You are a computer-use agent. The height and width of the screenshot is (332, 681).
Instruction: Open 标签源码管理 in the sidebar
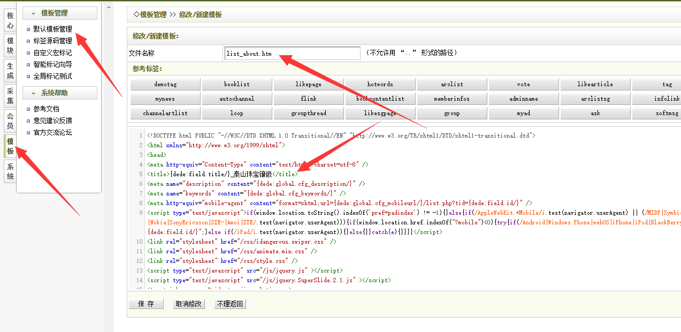[x=52, y=41]
